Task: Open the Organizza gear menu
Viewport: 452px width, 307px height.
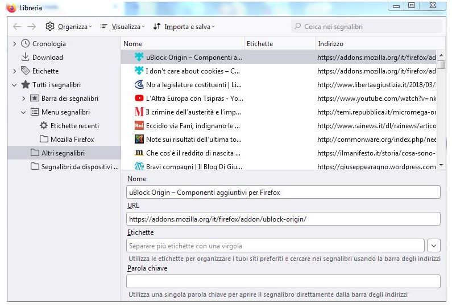Action: click(x=69, y=27)
